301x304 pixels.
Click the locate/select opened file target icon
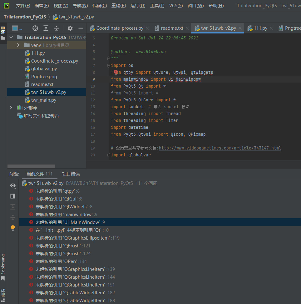click(35, 28)
